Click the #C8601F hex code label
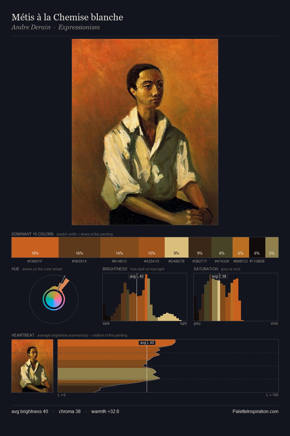Screen dimensions: 290x436 pos(35,261)
